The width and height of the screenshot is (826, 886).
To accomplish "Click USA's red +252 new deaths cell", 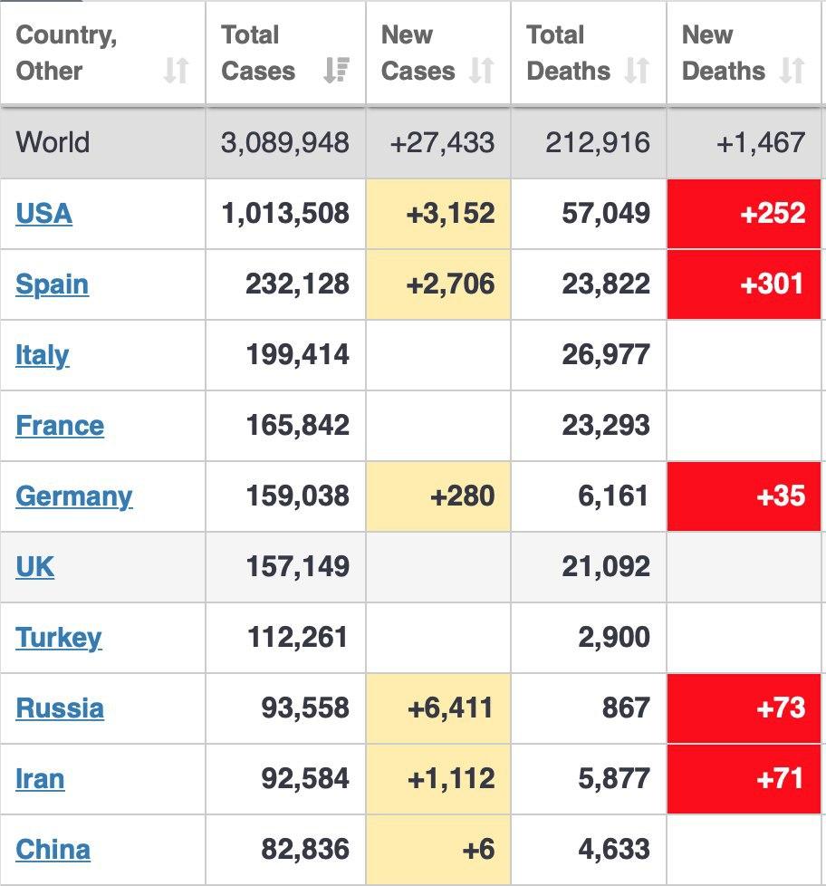I will click(x=744, y=214).
